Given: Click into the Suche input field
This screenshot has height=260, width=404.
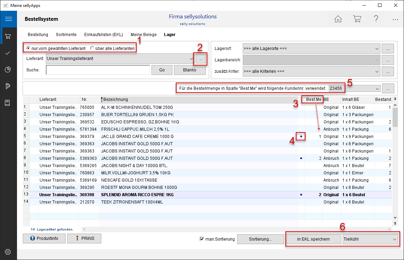Looking at the screenshot, I should [97, 70].
